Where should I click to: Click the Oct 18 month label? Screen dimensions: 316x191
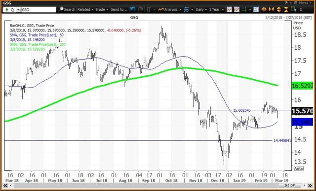click(x=171, y=180)
